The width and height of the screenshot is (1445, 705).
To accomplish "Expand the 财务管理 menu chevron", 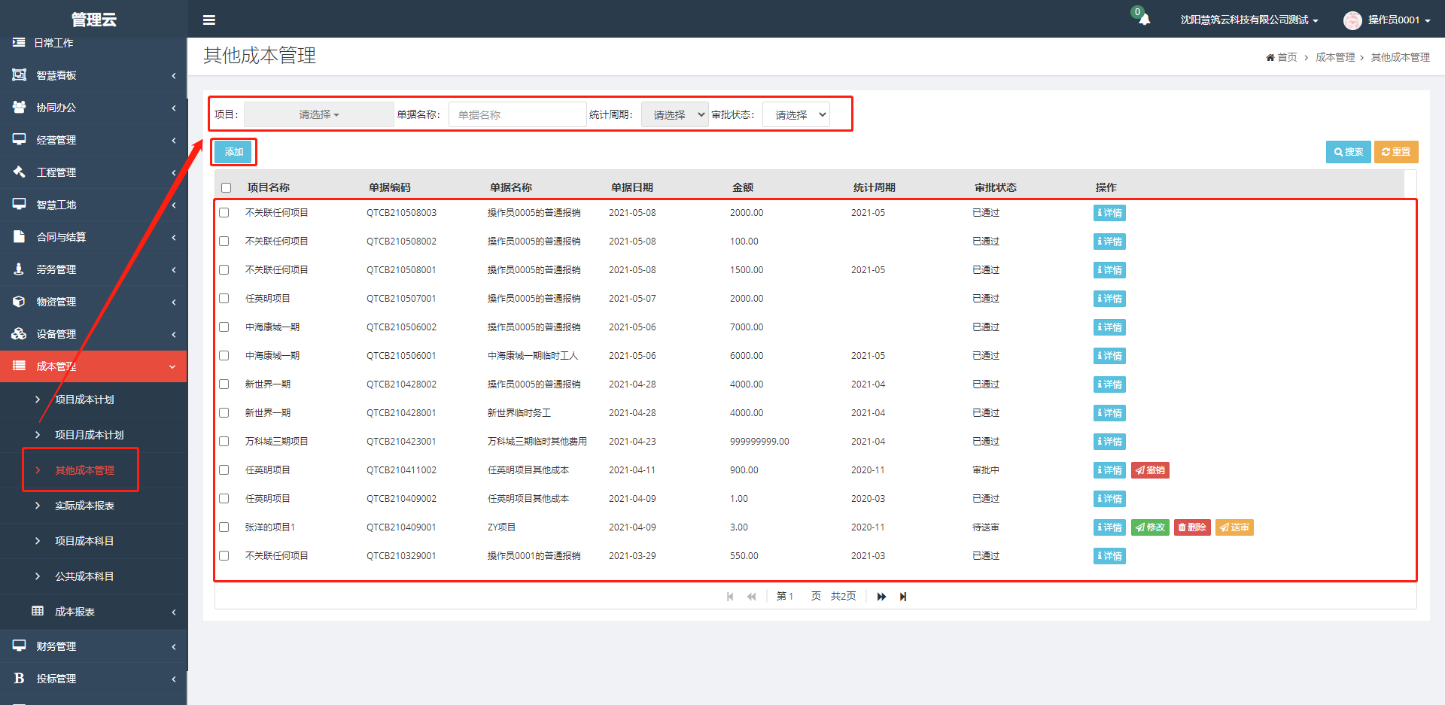I will pos(174,646).
